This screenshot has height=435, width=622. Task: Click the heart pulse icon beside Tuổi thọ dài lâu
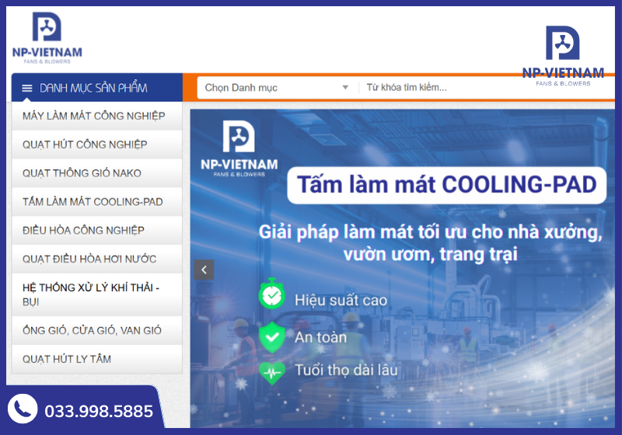[272, 373]
